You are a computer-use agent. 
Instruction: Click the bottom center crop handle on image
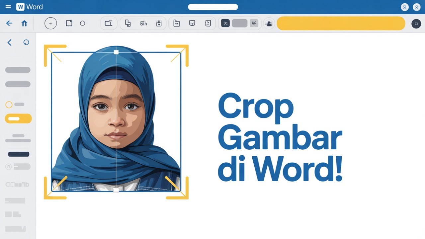(116, 190)
